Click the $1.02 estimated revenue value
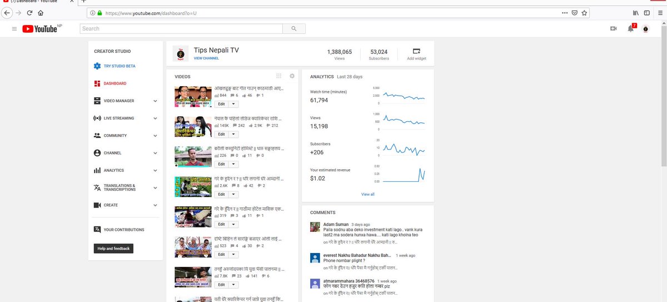667x302 pixels. [x=317, y=179]
